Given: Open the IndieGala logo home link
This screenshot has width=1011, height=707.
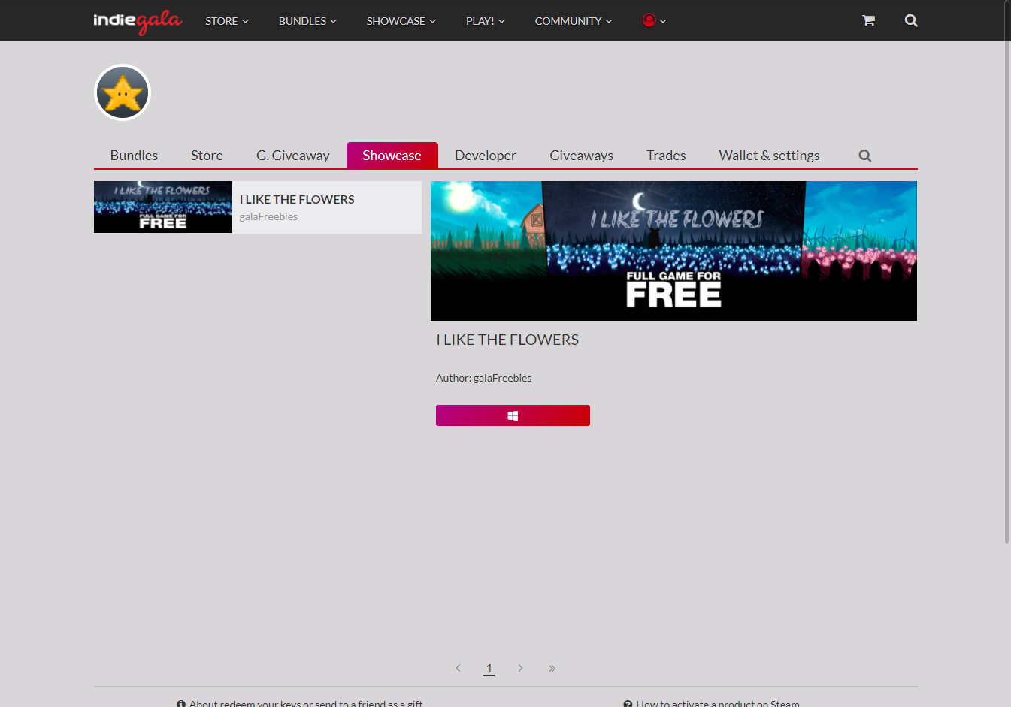Looking at the screenshot, I should point(138,21).
